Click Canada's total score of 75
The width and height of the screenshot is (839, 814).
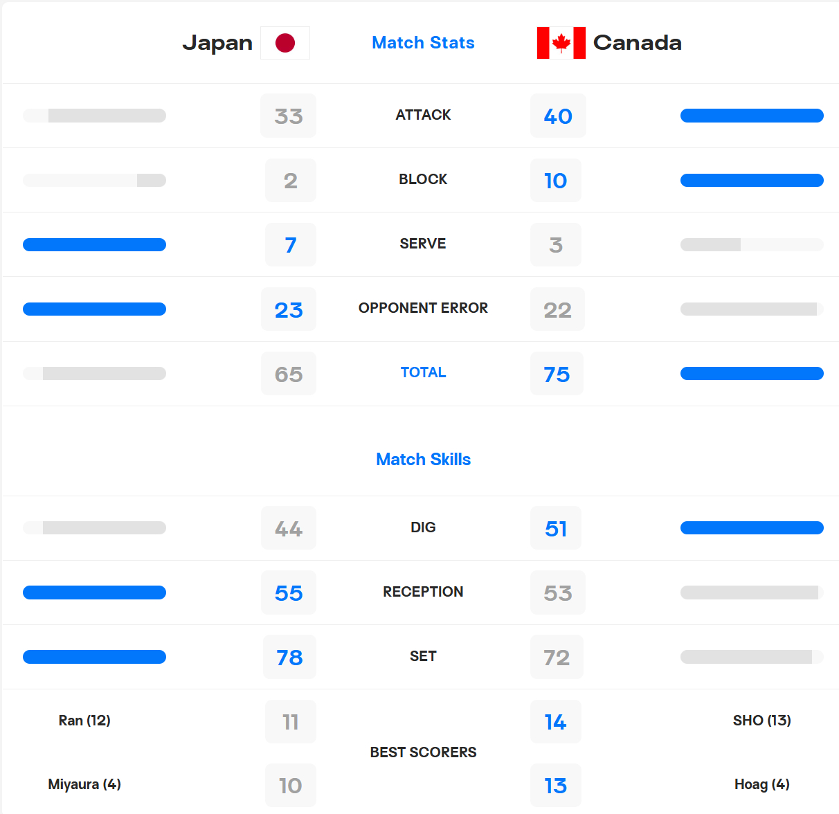[557, 374]
